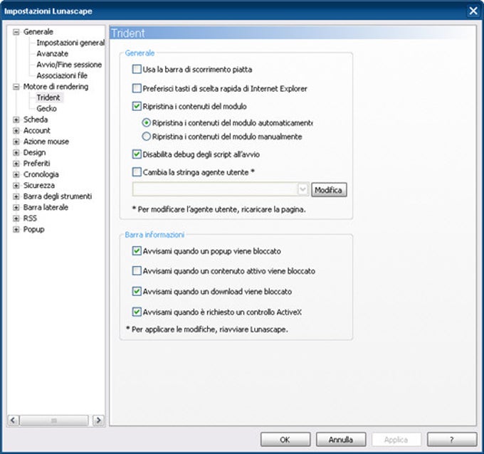Select the Account category label
Viewport: 484px width, 454px height.
point(37,130)
